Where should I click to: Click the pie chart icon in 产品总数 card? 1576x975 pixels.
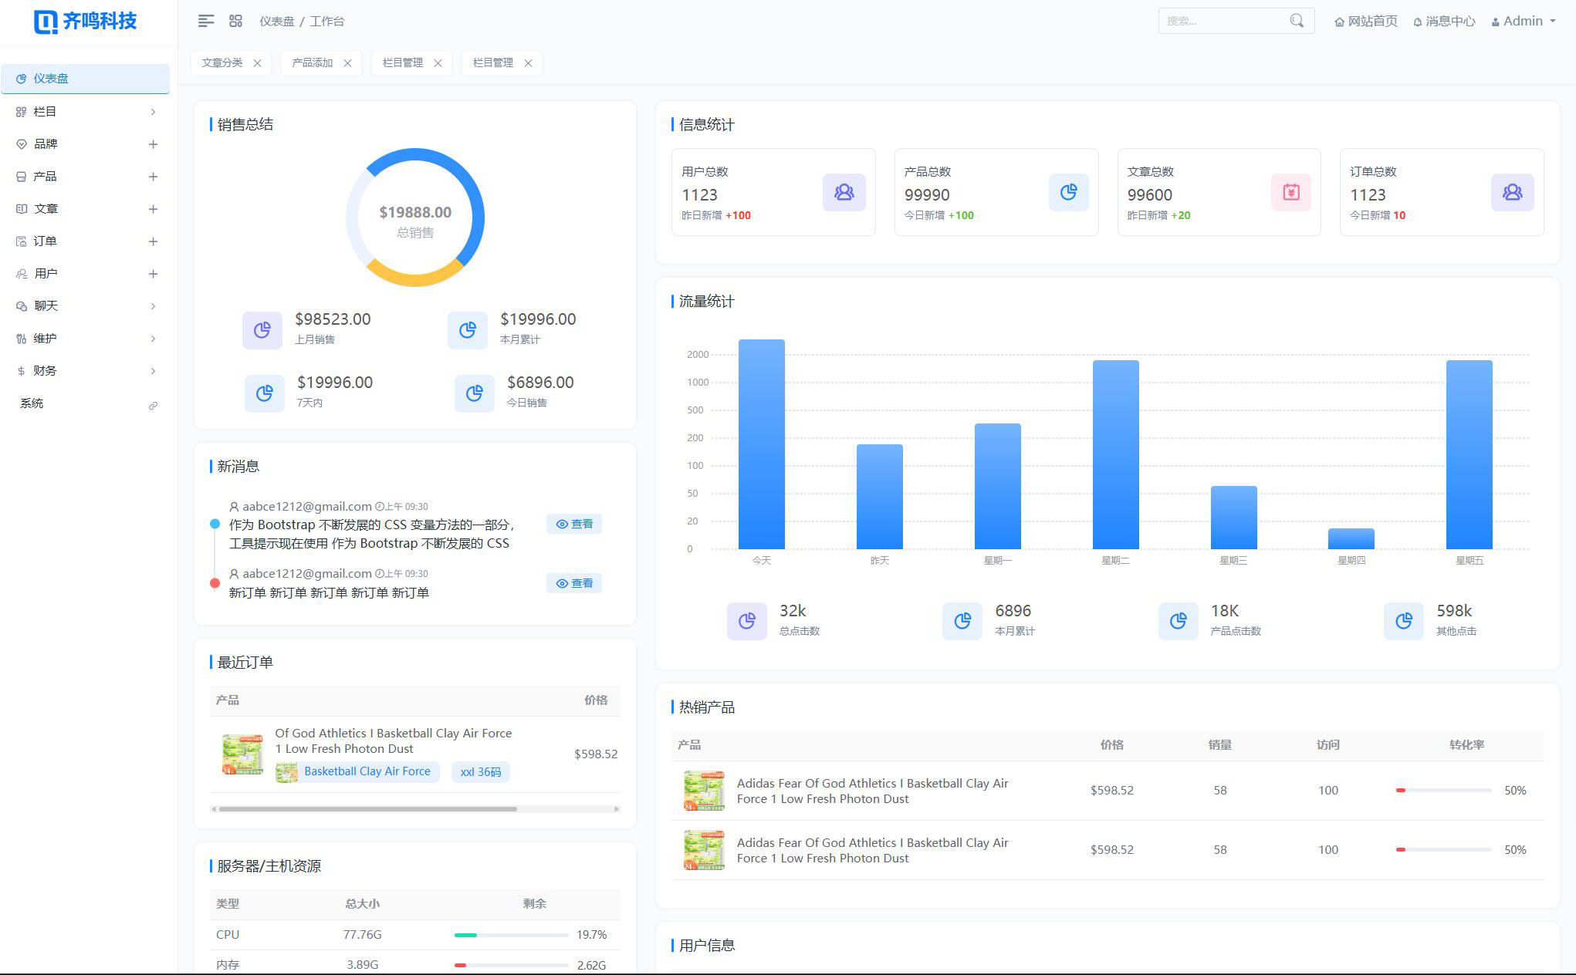(1068, 192)
